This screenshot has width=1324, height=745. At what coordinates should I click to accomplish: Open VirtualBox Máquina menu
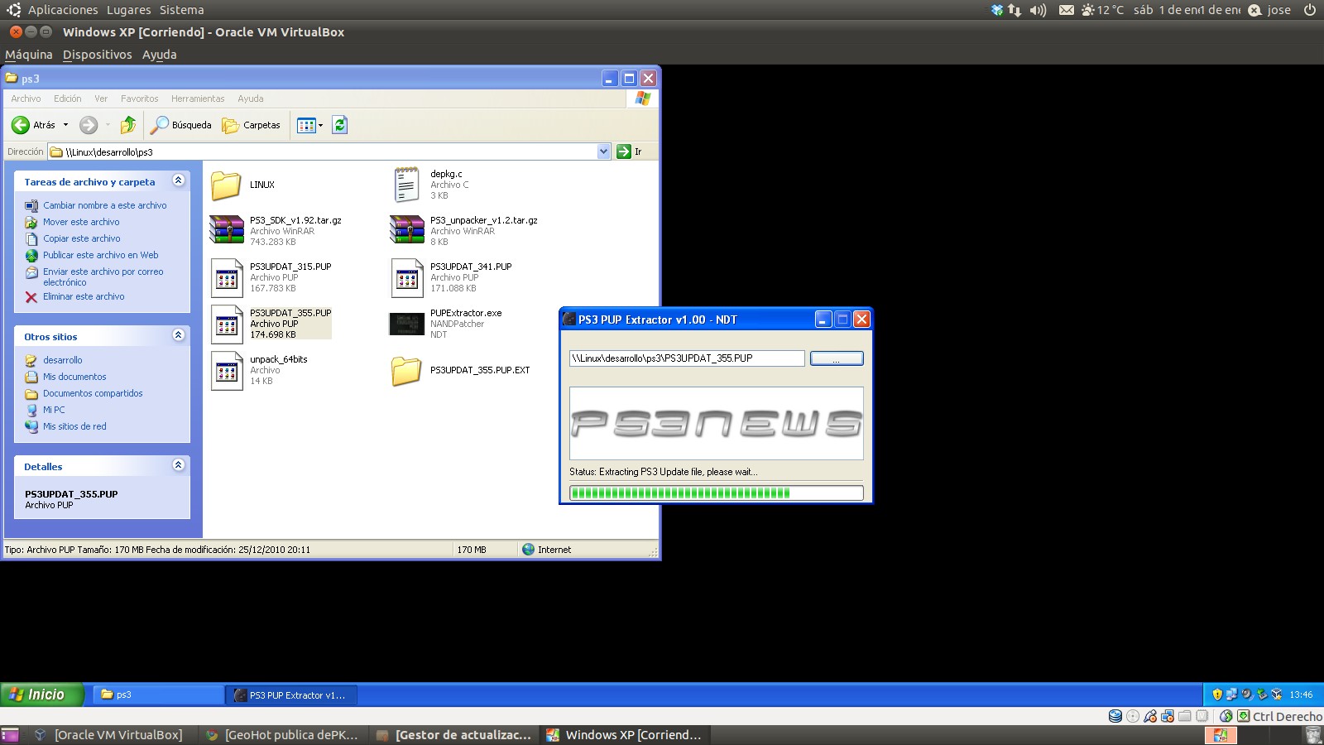pyautogui.click(x=29, y=55)
